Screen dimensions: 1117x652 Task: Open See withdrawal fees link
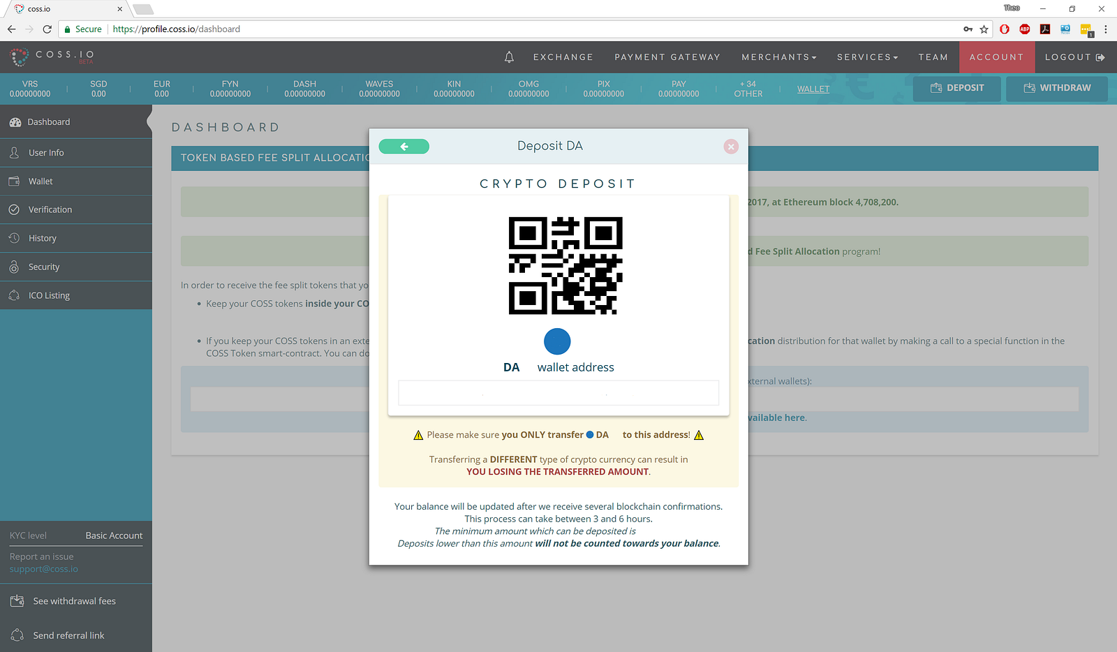(75, 601)
